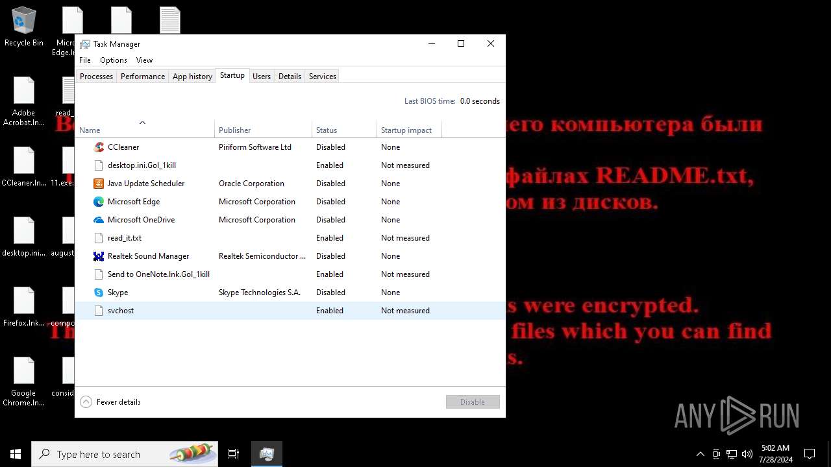Screen dimensions: 831x467
Task: Select the CCleaner.lnk desktop file icon
Action: [24, 167]
